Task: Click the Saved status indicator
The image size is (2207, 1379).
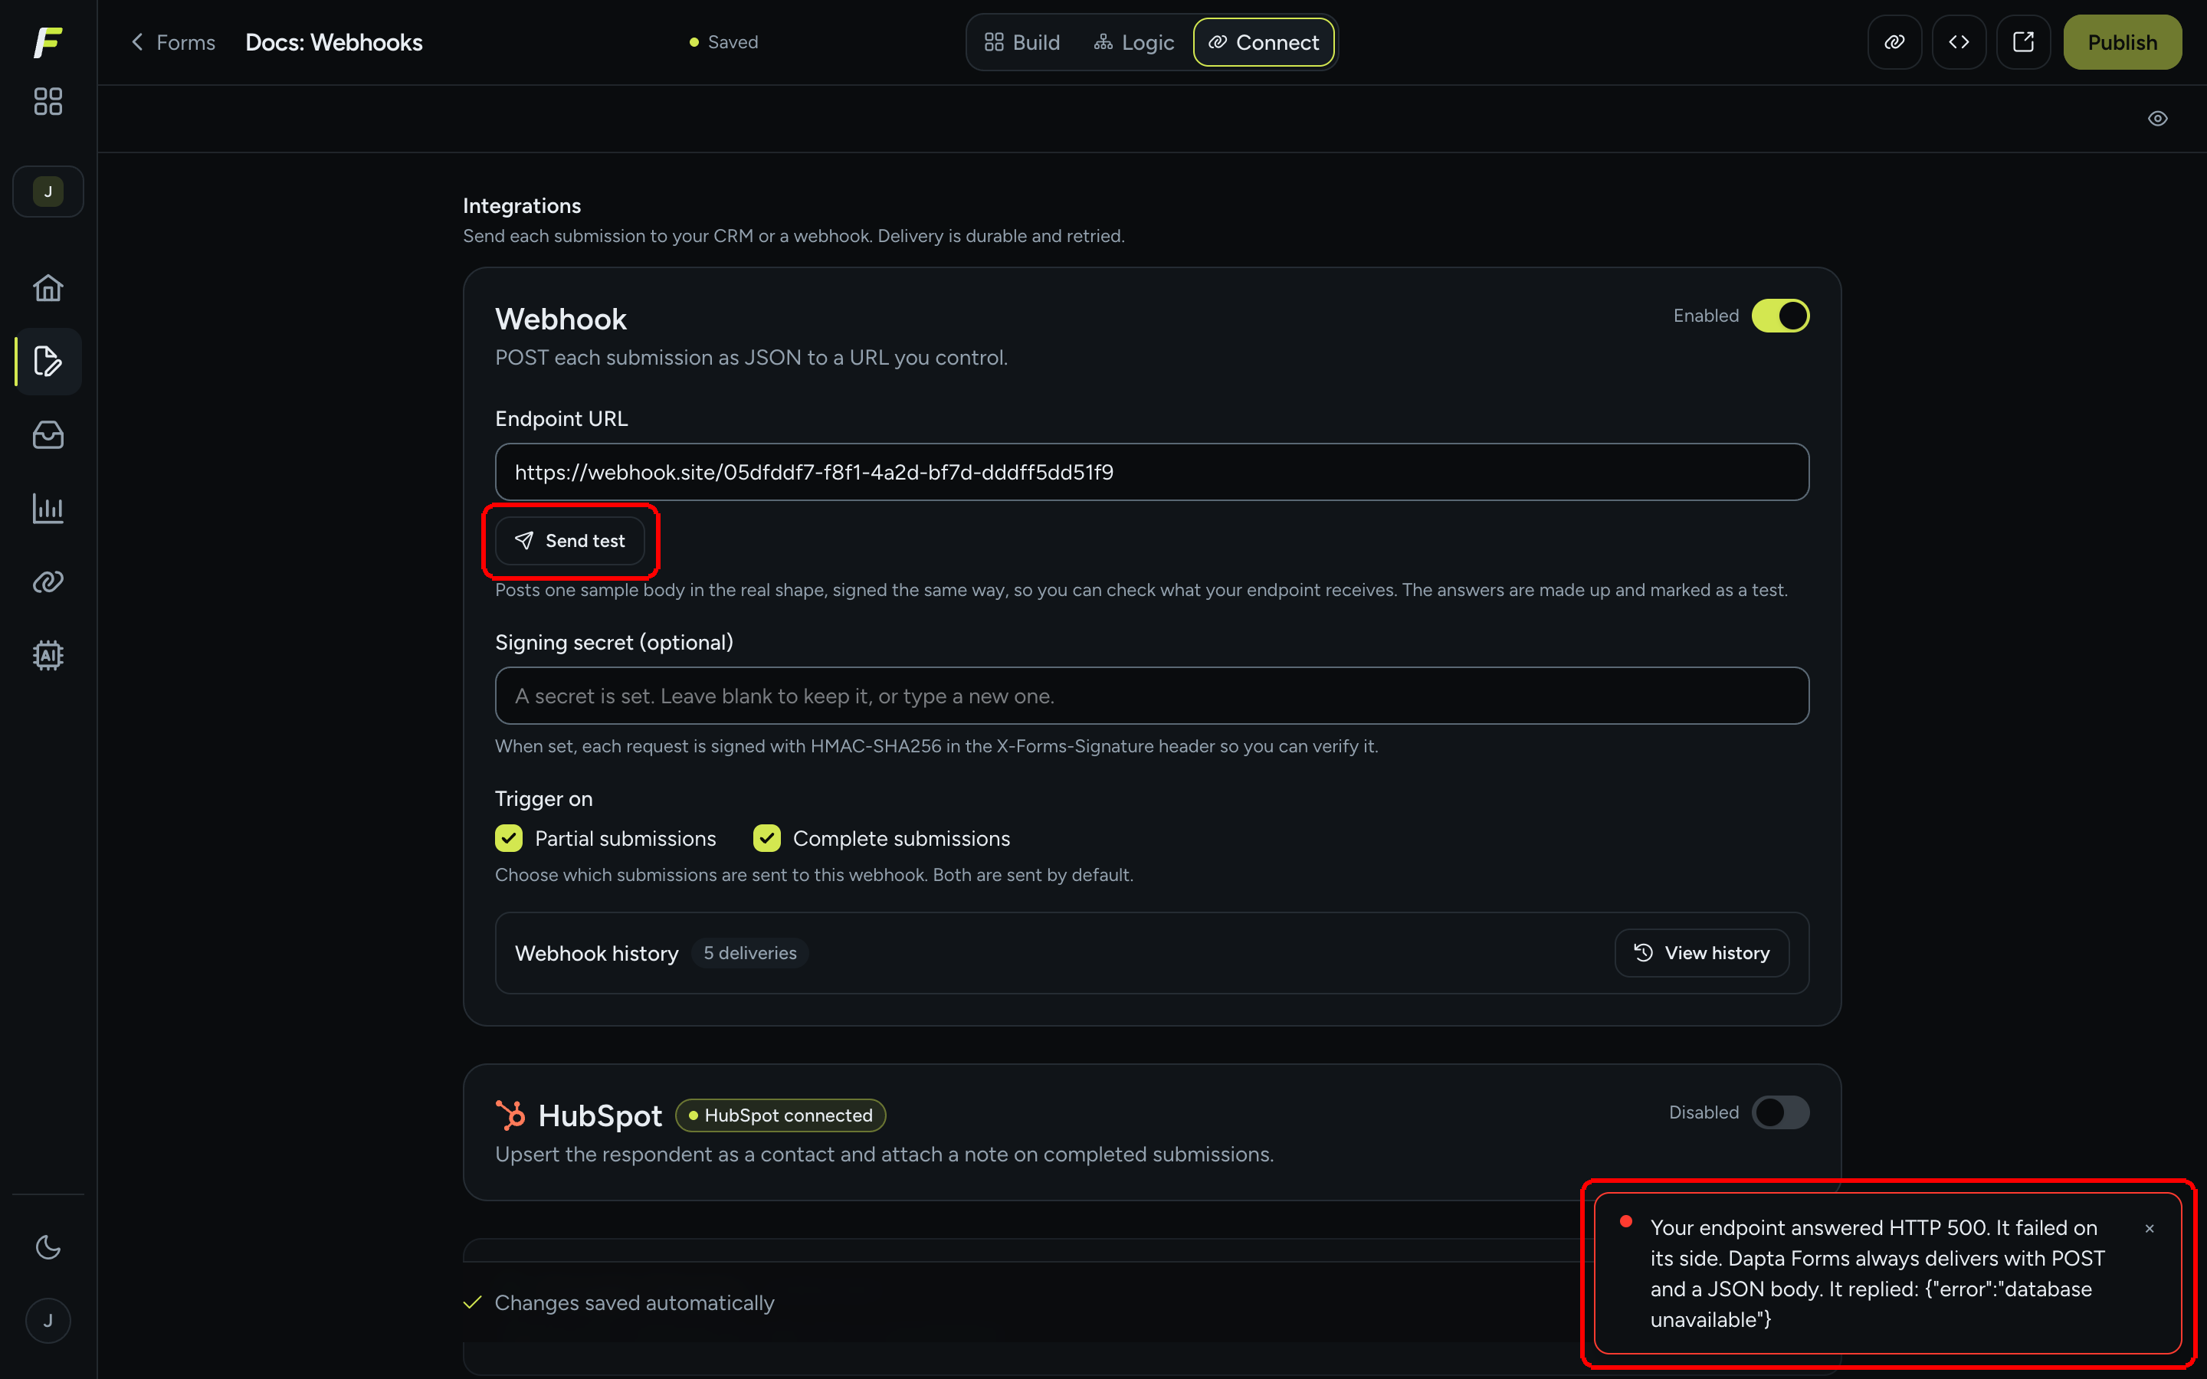Action: [723, 42]
